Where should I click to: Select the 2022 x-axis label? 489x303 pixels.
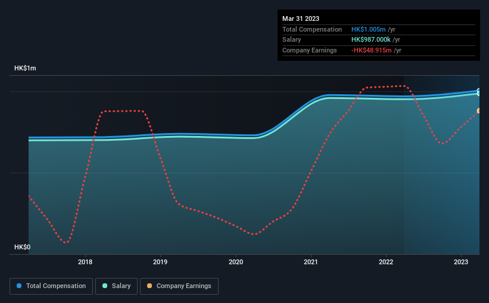[386, 262]
